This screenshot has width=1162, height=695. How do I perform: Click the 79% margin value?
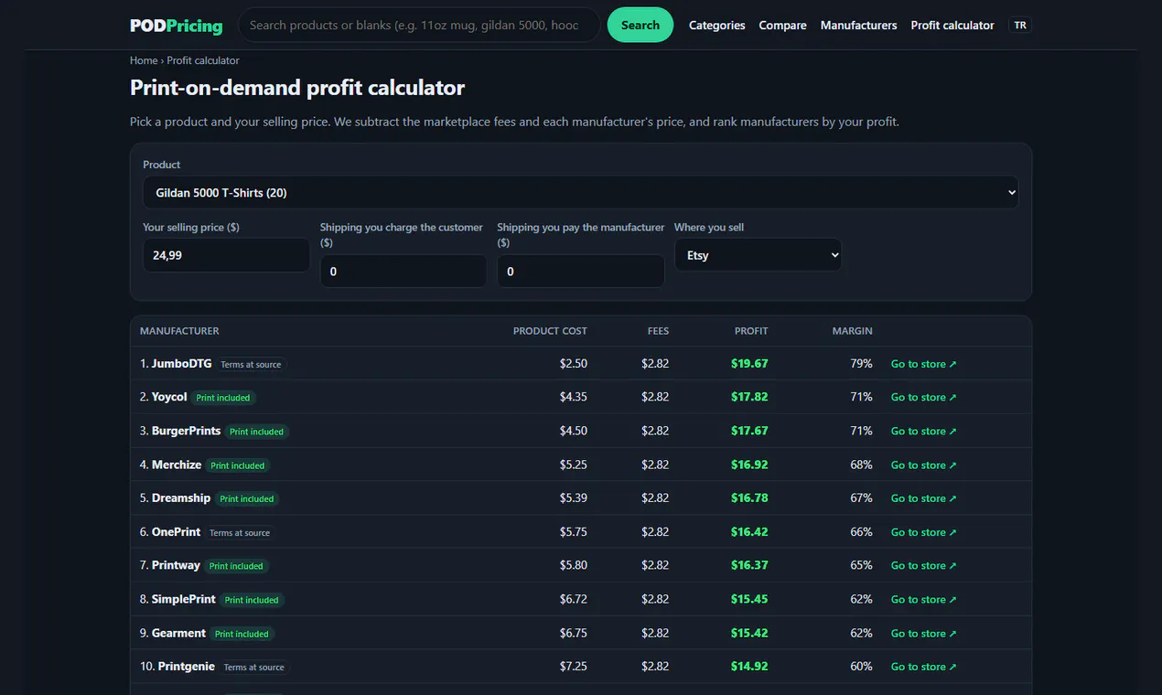pos(861,364)
